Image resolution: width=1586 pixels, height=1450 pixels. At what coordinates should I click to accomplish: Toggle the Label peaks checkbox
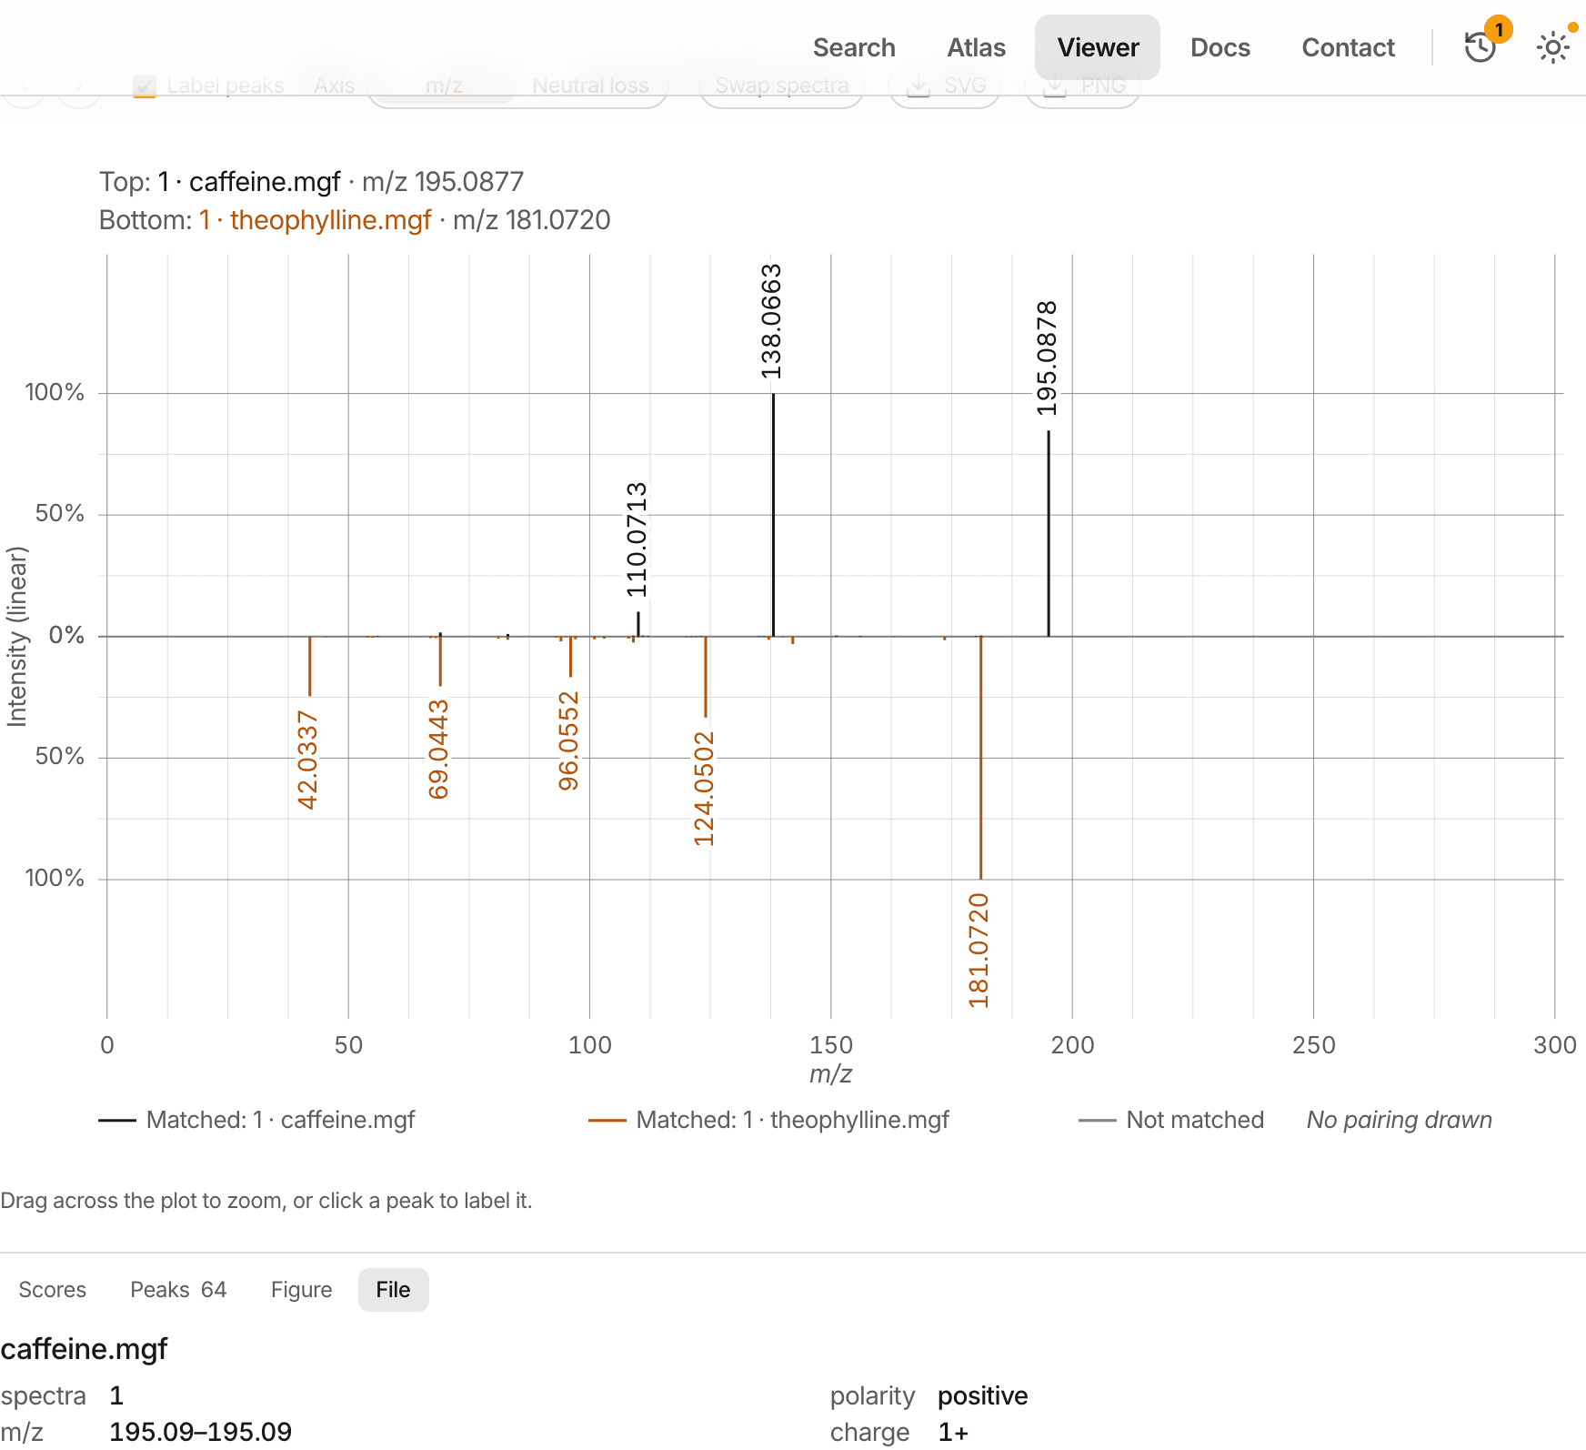point(145,86)
